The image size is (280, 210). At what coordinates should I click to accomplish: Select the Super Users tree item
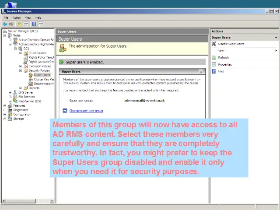[42, 75]
